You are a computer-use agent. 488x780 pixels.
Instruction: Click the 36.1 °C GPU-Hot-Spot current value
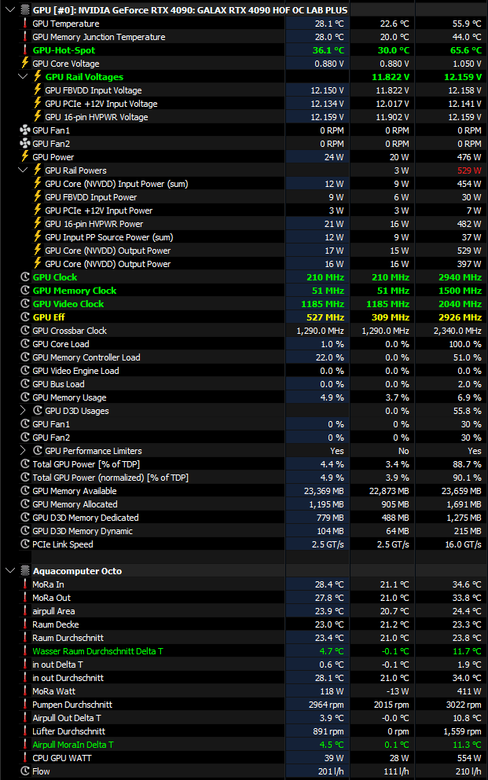pos(328,50)
